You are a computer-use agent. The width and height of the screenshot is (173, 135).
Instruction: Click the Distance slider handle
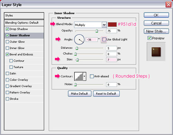pos(77,48)
